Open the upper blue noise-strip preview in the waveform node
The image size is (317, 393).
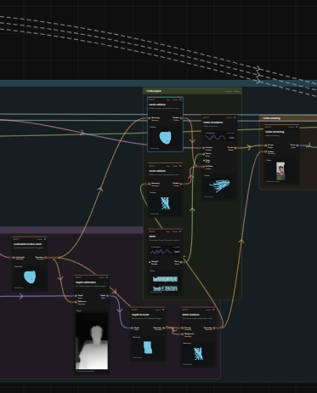tap(166, 279)
